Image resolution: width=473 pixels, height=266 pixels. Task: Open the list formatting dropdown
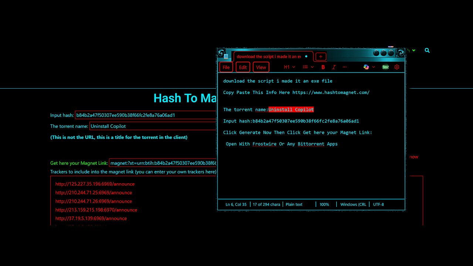(308, 67)
